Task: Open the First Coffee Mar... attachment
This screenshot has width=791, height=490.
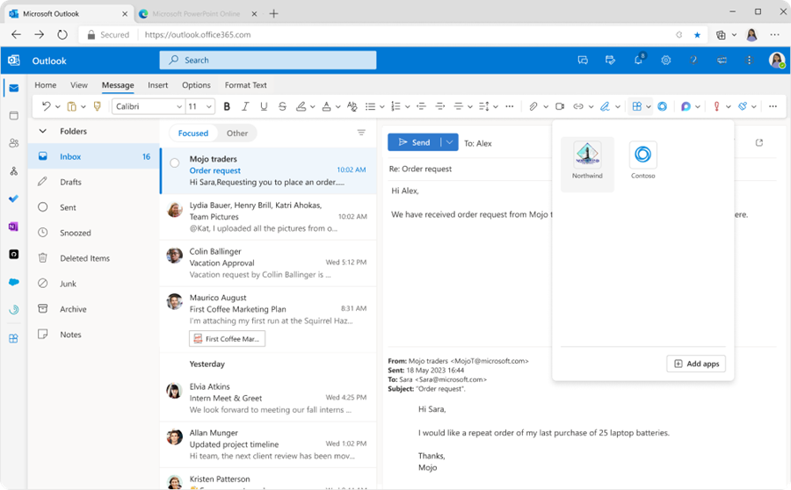Action: (x=227, y=339)
